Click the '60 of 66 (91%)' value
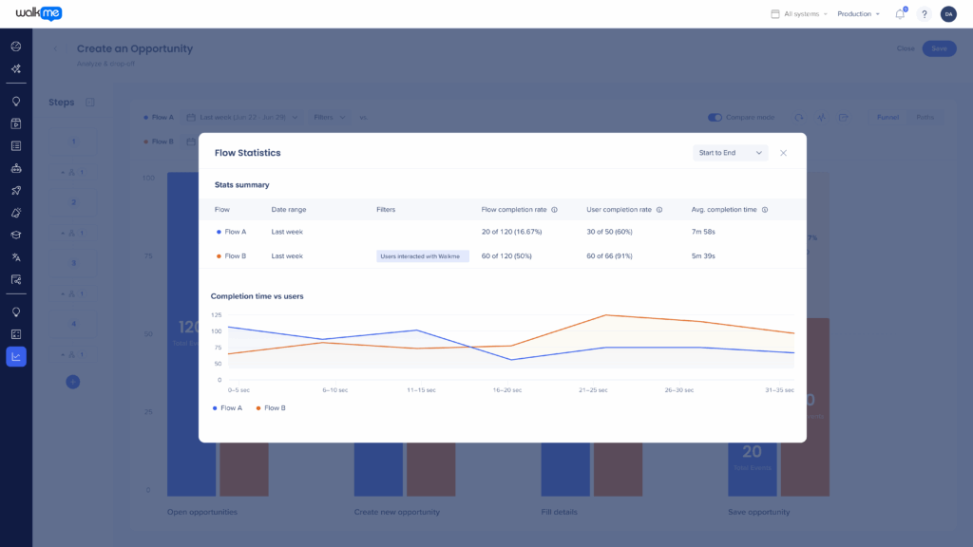The height and width of the screenshot is (547, 973). tap(609, 256)
